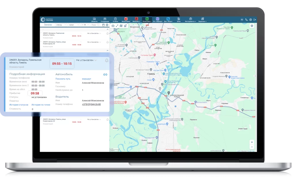Open the статусы filter dropdown
This screenshot has height=183, width=295.
coord(61,25)
